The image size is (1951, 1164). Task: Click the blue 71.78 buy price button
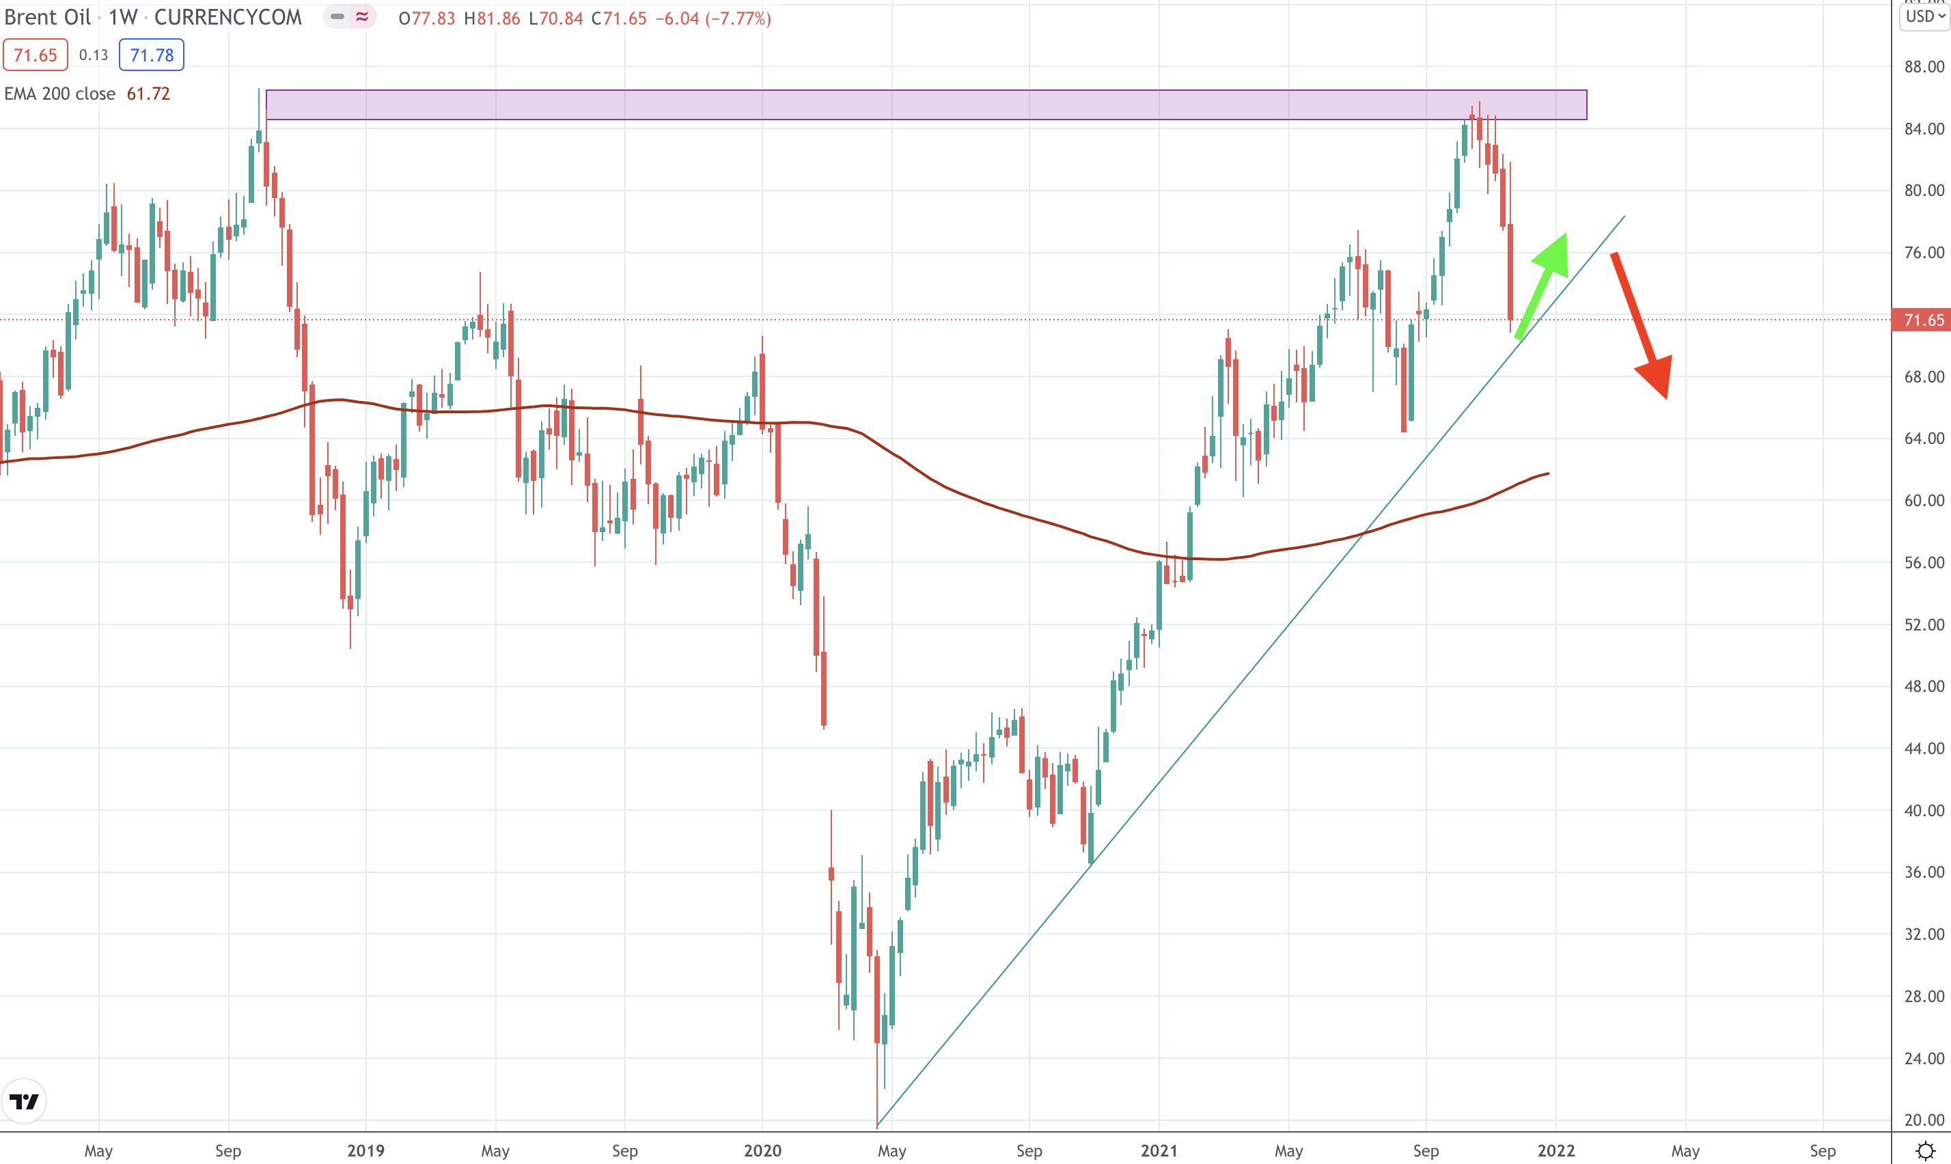[152, 55]
